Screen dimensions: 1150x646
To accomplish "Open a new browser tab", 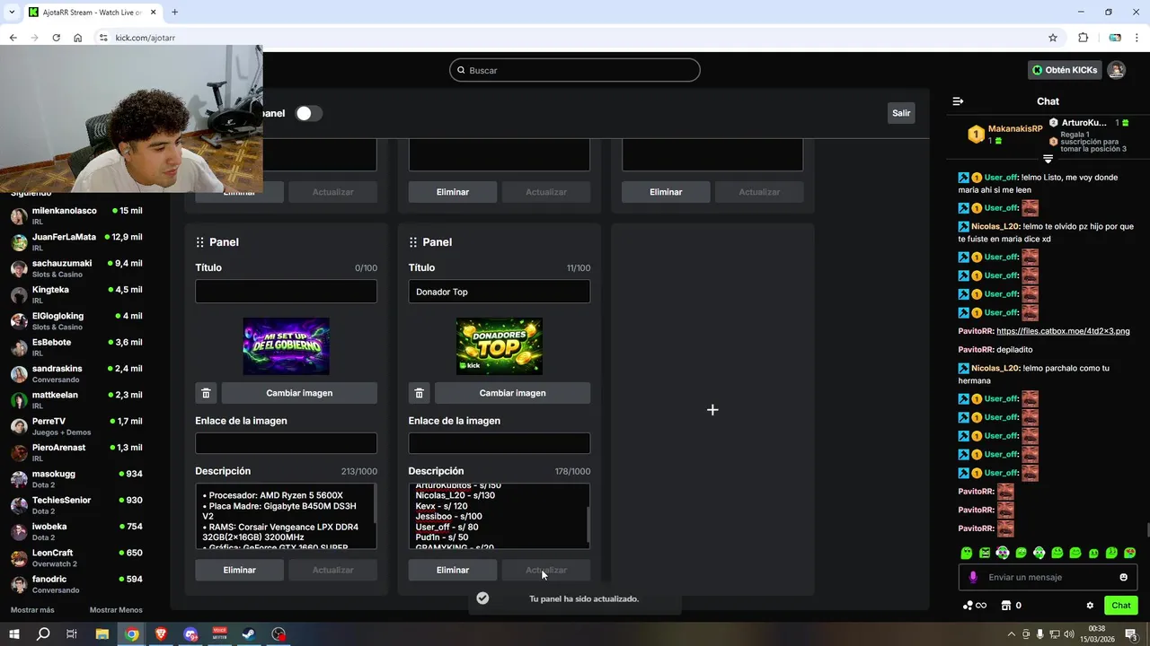I will 174,12.
